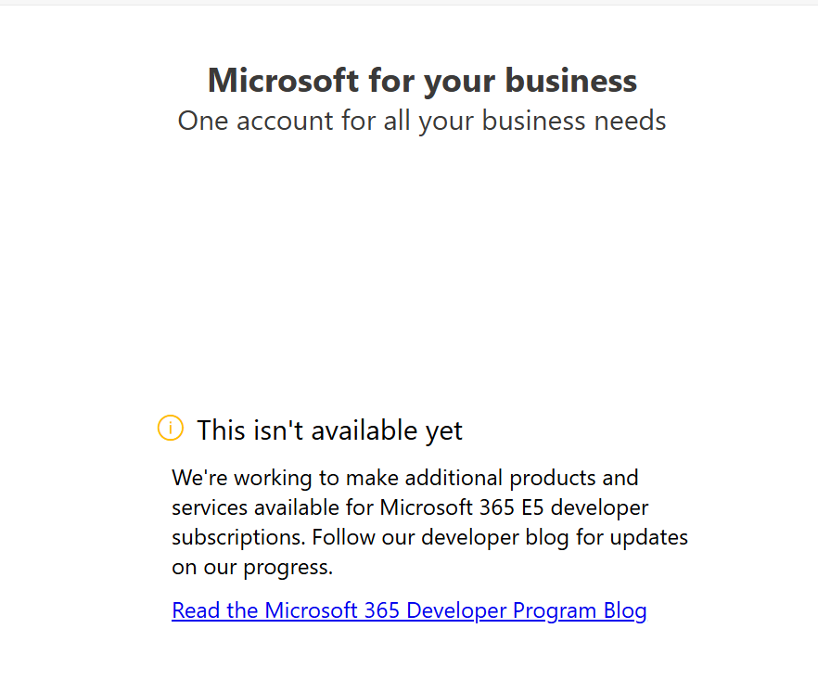Click the line starting "subscriptions. Follow our"
This screenshot has height=680, width=818.
point(429,538)
